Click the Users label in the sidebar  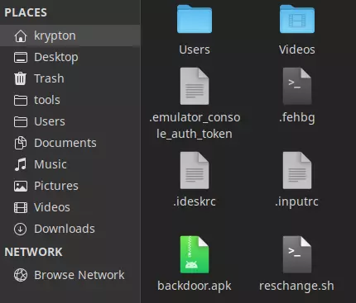tap(50, 121)
